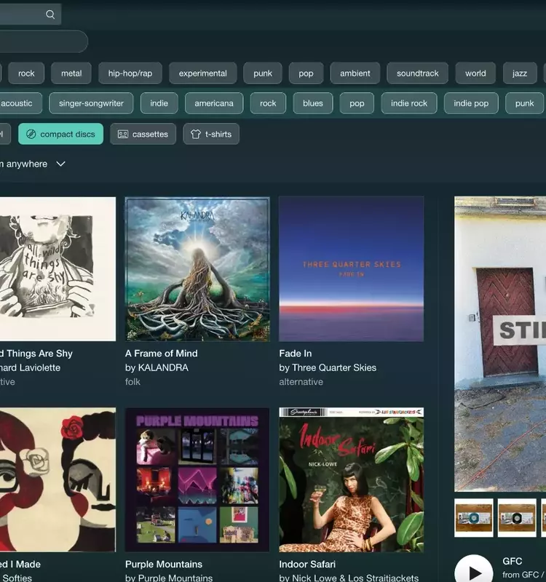The image size is (546, 582).
Task: Expand the 'anywhere' location dropdown chevron
Action: coord(60,164)
